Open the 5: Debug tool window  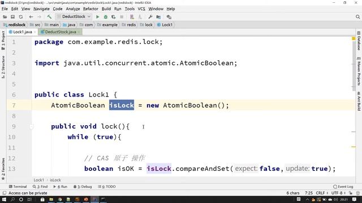[x=83, y=187]
